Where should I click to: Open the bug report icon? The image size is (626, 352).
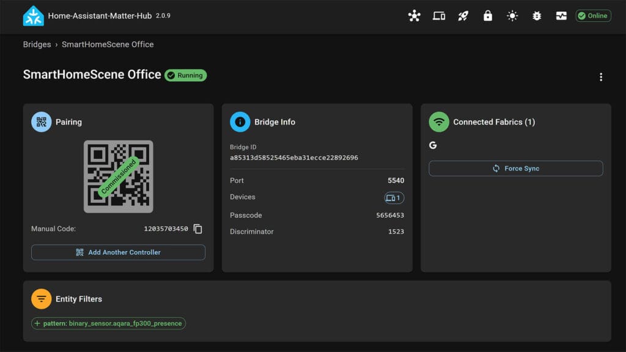click(x=536, y=16)
